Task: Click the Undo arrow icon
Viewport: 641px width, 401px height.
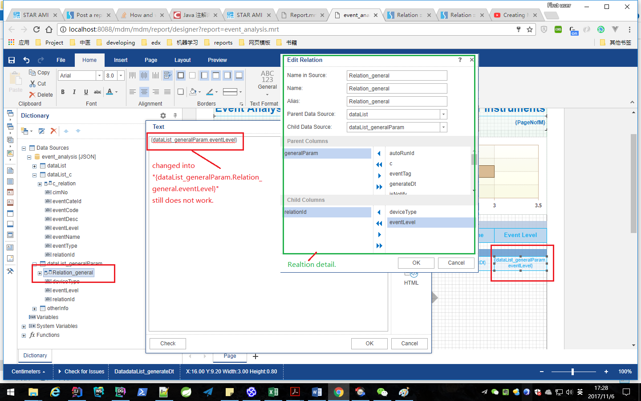Action: [x=26, y=60]
